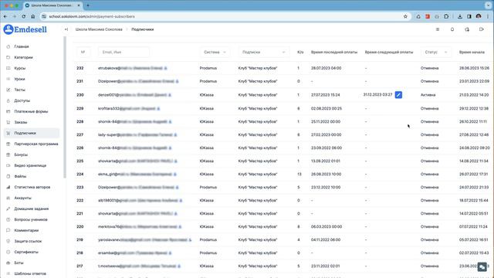Go back in the browser
The width and height of the screenshot is (494, 278).
[5, 16]
